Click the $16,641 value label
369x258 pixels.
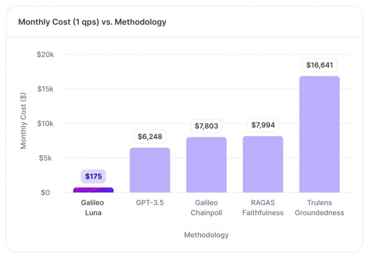pyautogui.click(x=319, y=65)
